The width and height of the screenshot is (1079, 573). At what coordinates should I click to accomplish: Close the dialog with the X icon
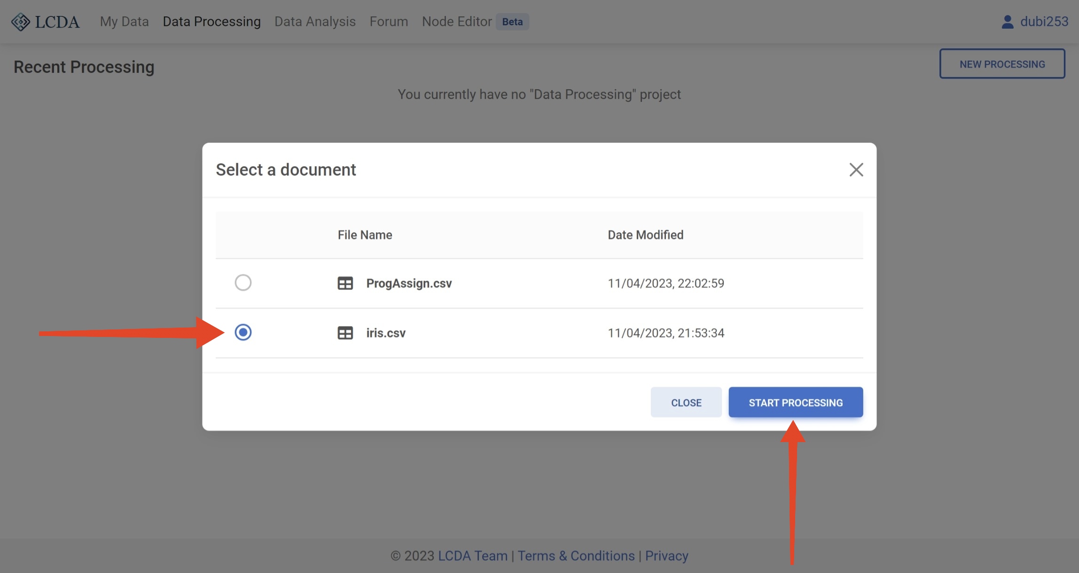click(856, 169)
